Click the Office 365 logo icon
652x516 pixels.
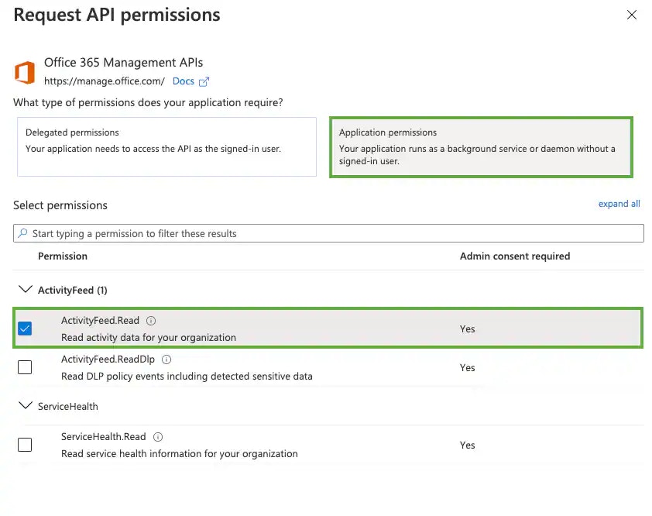tap(25, 72)
